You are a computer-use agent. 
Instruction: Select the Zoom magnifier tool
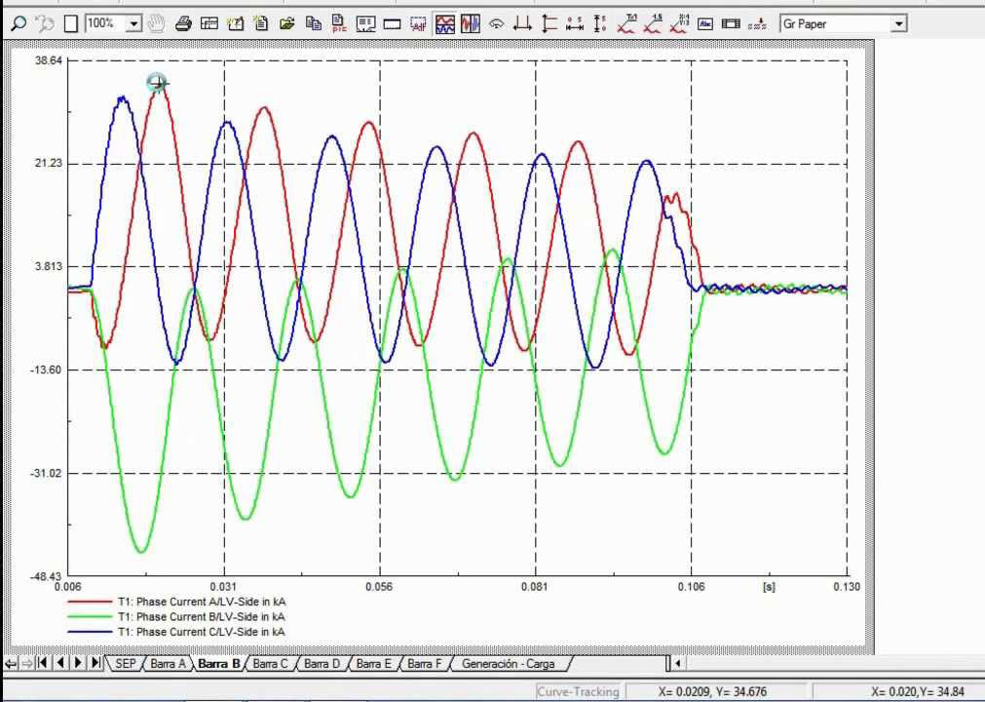[x=19, y=22]
